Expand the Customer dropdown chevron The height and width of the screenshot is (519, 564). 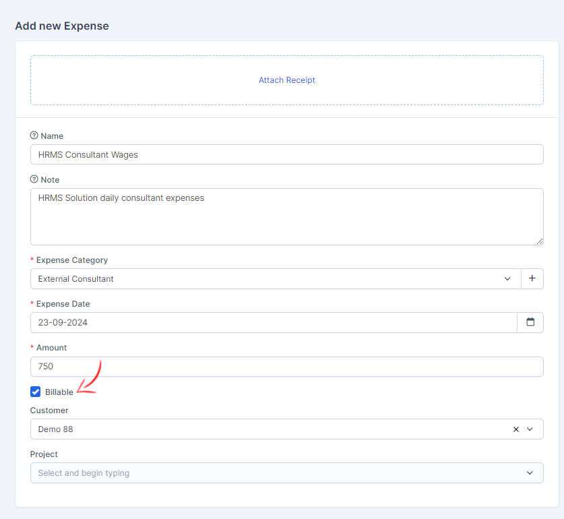(x=530, y=429)
